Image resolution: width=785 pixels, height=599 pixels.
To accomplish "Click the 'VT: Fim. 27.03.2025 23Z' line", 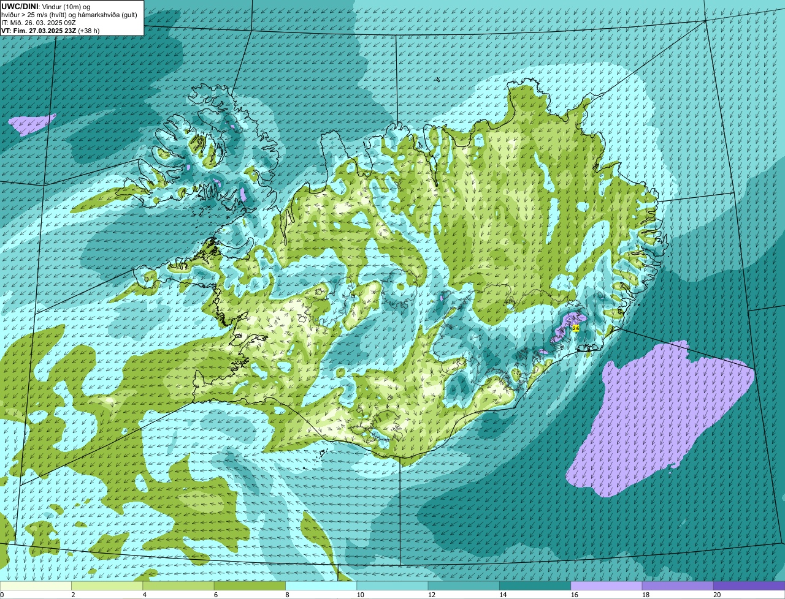I will (50, 31).
